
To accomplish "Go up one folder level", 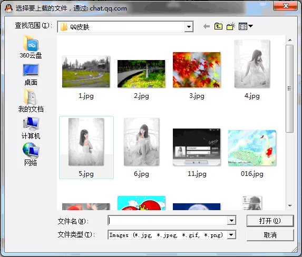I will [218, 26].
